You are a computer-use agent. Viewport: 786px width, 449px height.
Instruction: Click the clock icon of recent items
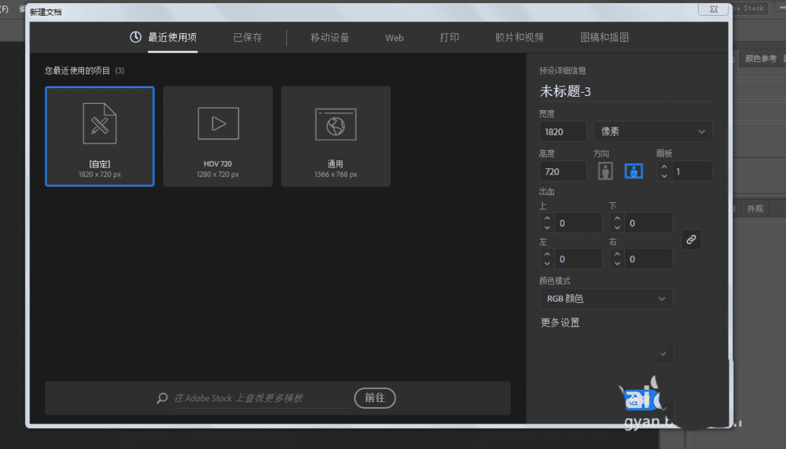click(135, 37)
